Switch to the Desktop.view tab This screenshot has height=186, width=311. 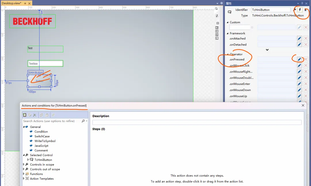click(x=12, y=3)
